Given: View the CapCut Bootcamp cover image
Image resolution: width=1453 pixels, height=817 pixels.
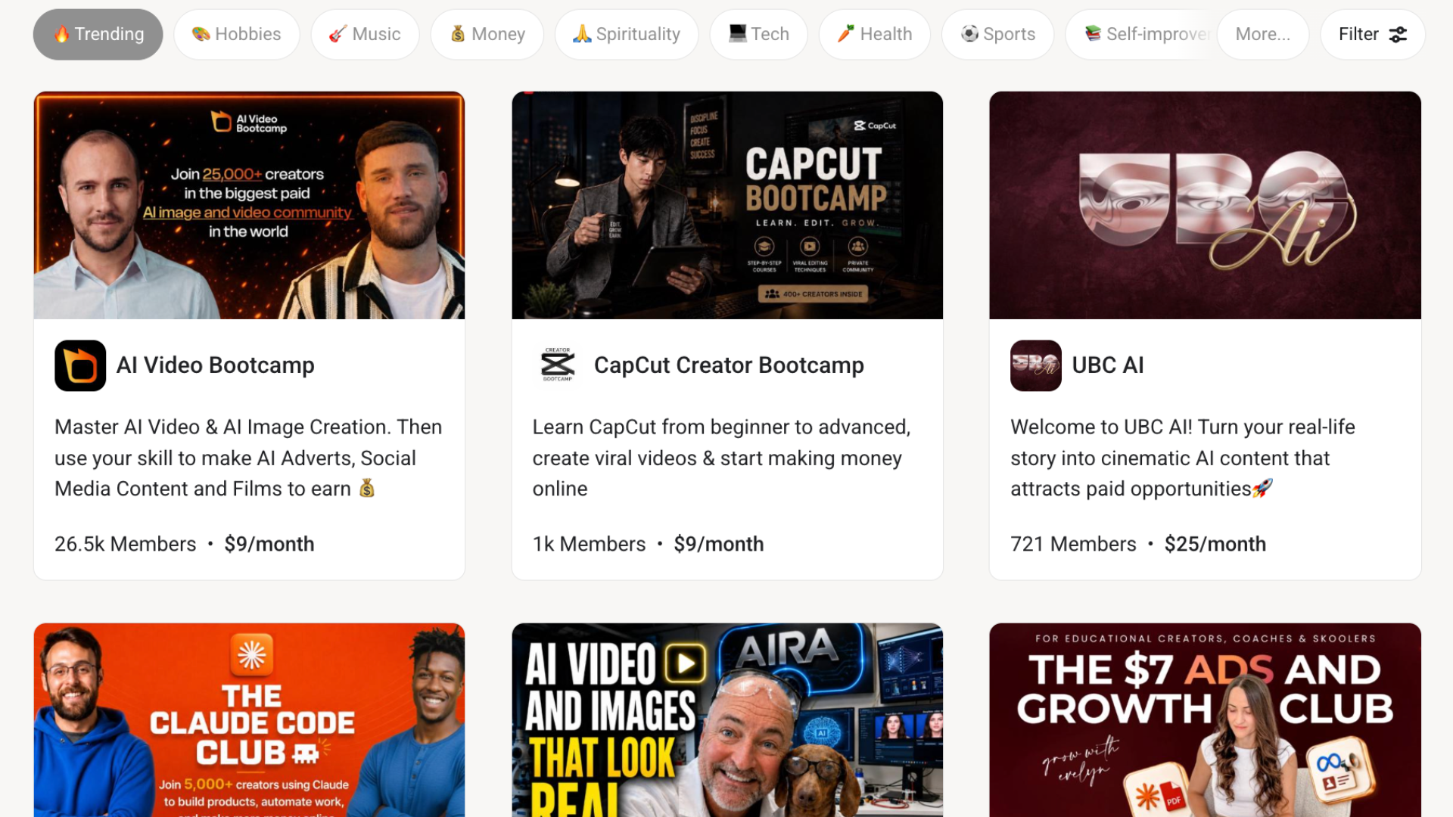Looking at the screenshot, I should pyautogui.click(x=727, y=205).
